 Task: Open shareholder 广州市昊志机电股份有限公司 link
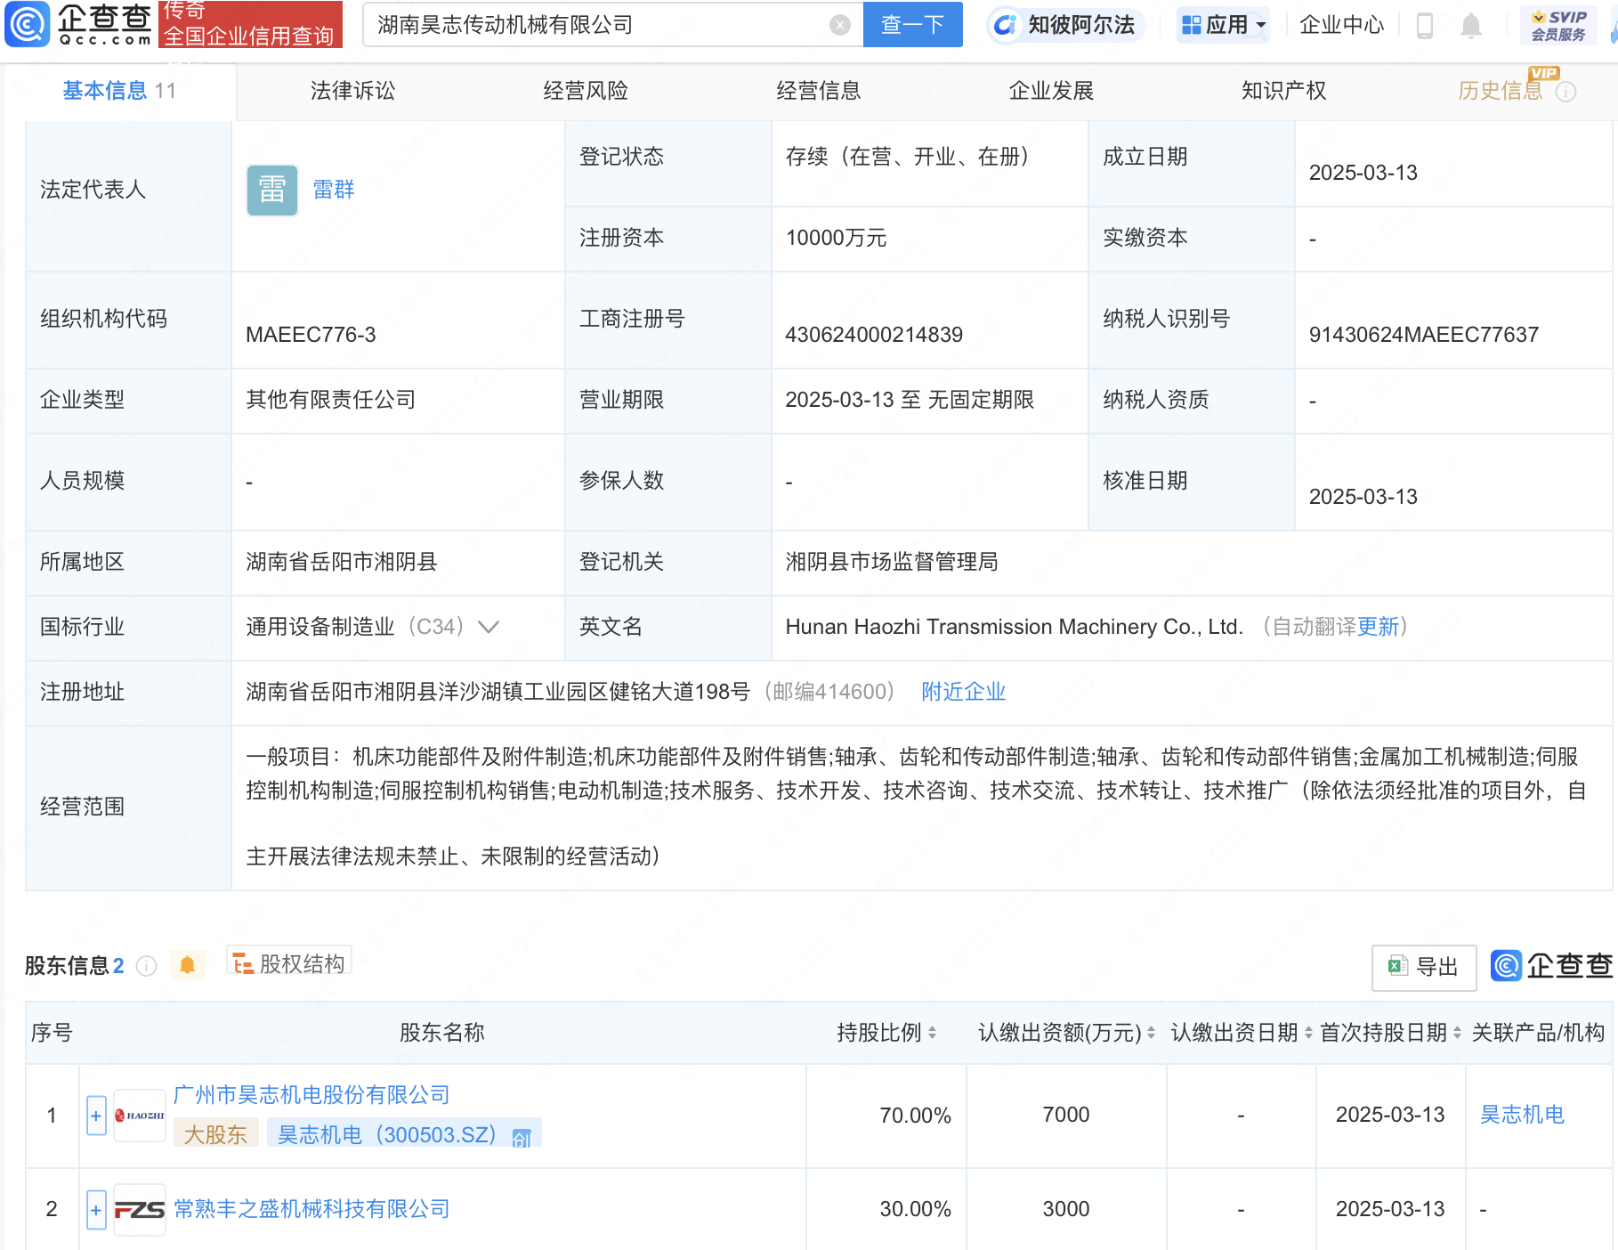[x=311, y=1095]
